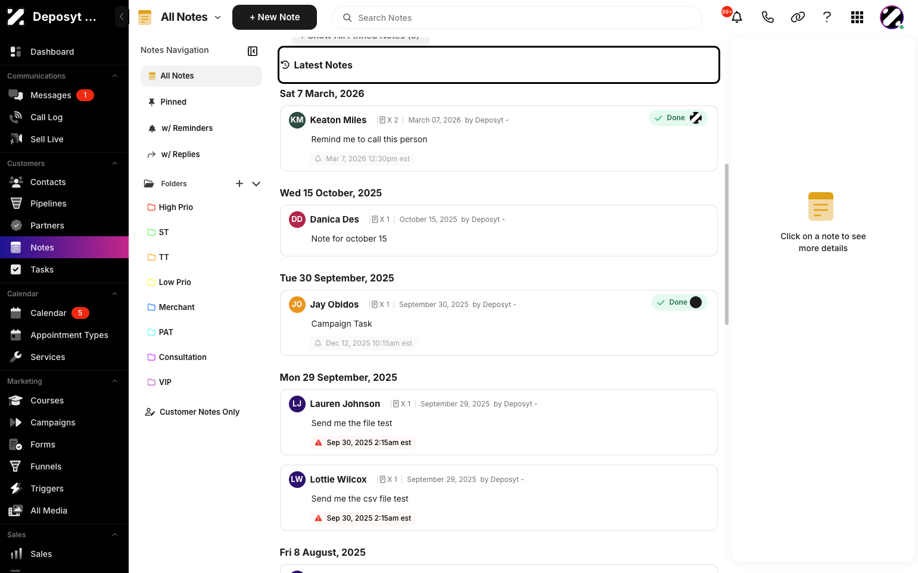Screen dimensions: 918x573
Task: Toggle Customer Notes Only filter
Action: click(x=192, y=412)
